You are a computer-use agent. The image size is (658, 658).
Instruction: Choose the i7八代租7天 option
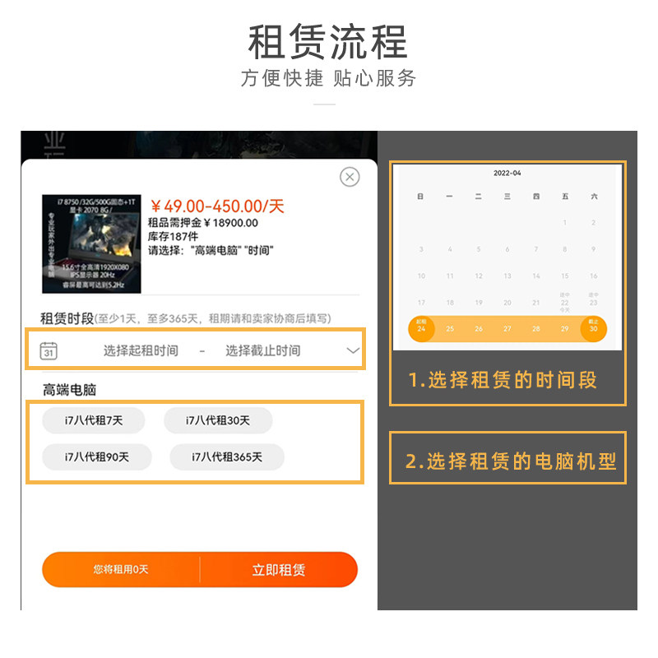[x=94, y=420]
